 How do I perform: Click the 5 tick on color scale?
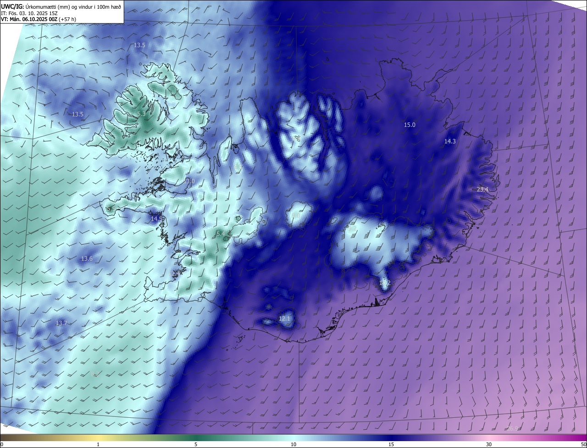196,444
